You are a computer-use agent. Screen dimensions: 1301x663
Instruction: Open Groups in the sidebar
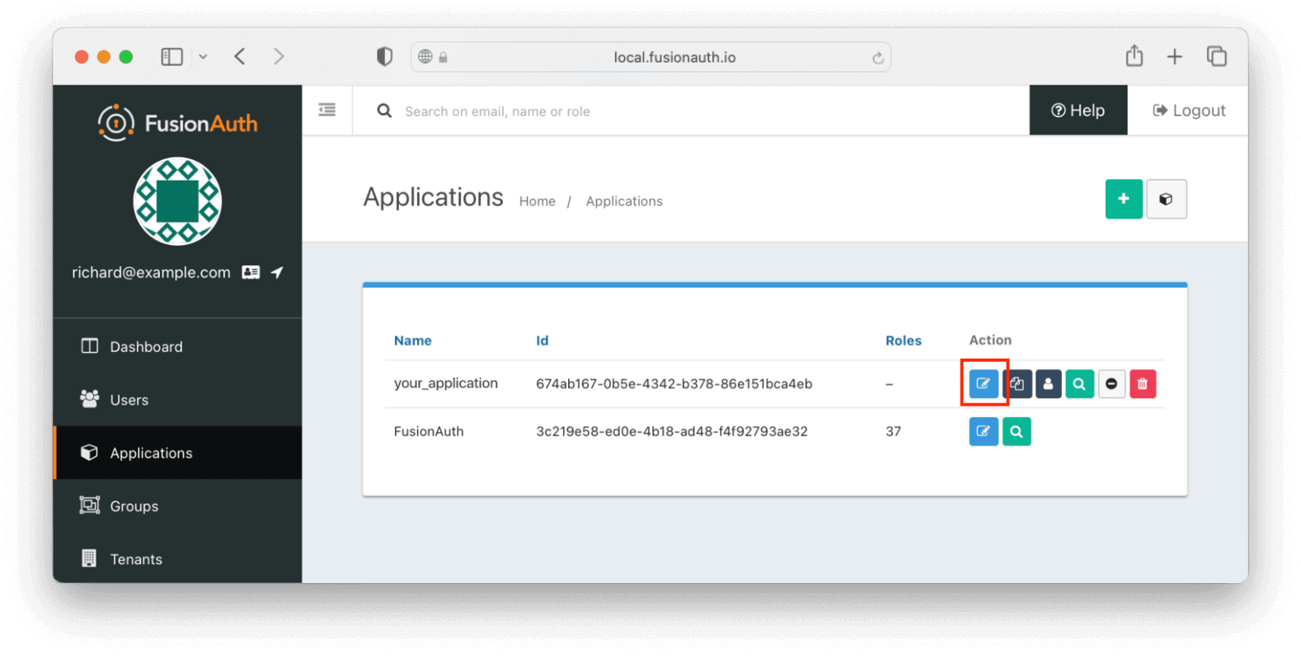(177, 506)
